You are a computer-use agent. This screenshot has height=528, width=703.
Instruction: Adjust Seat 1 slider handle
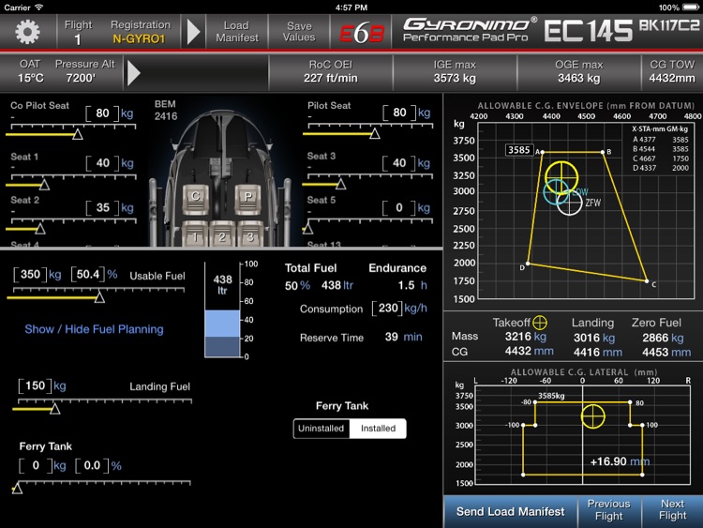[44, 185]
